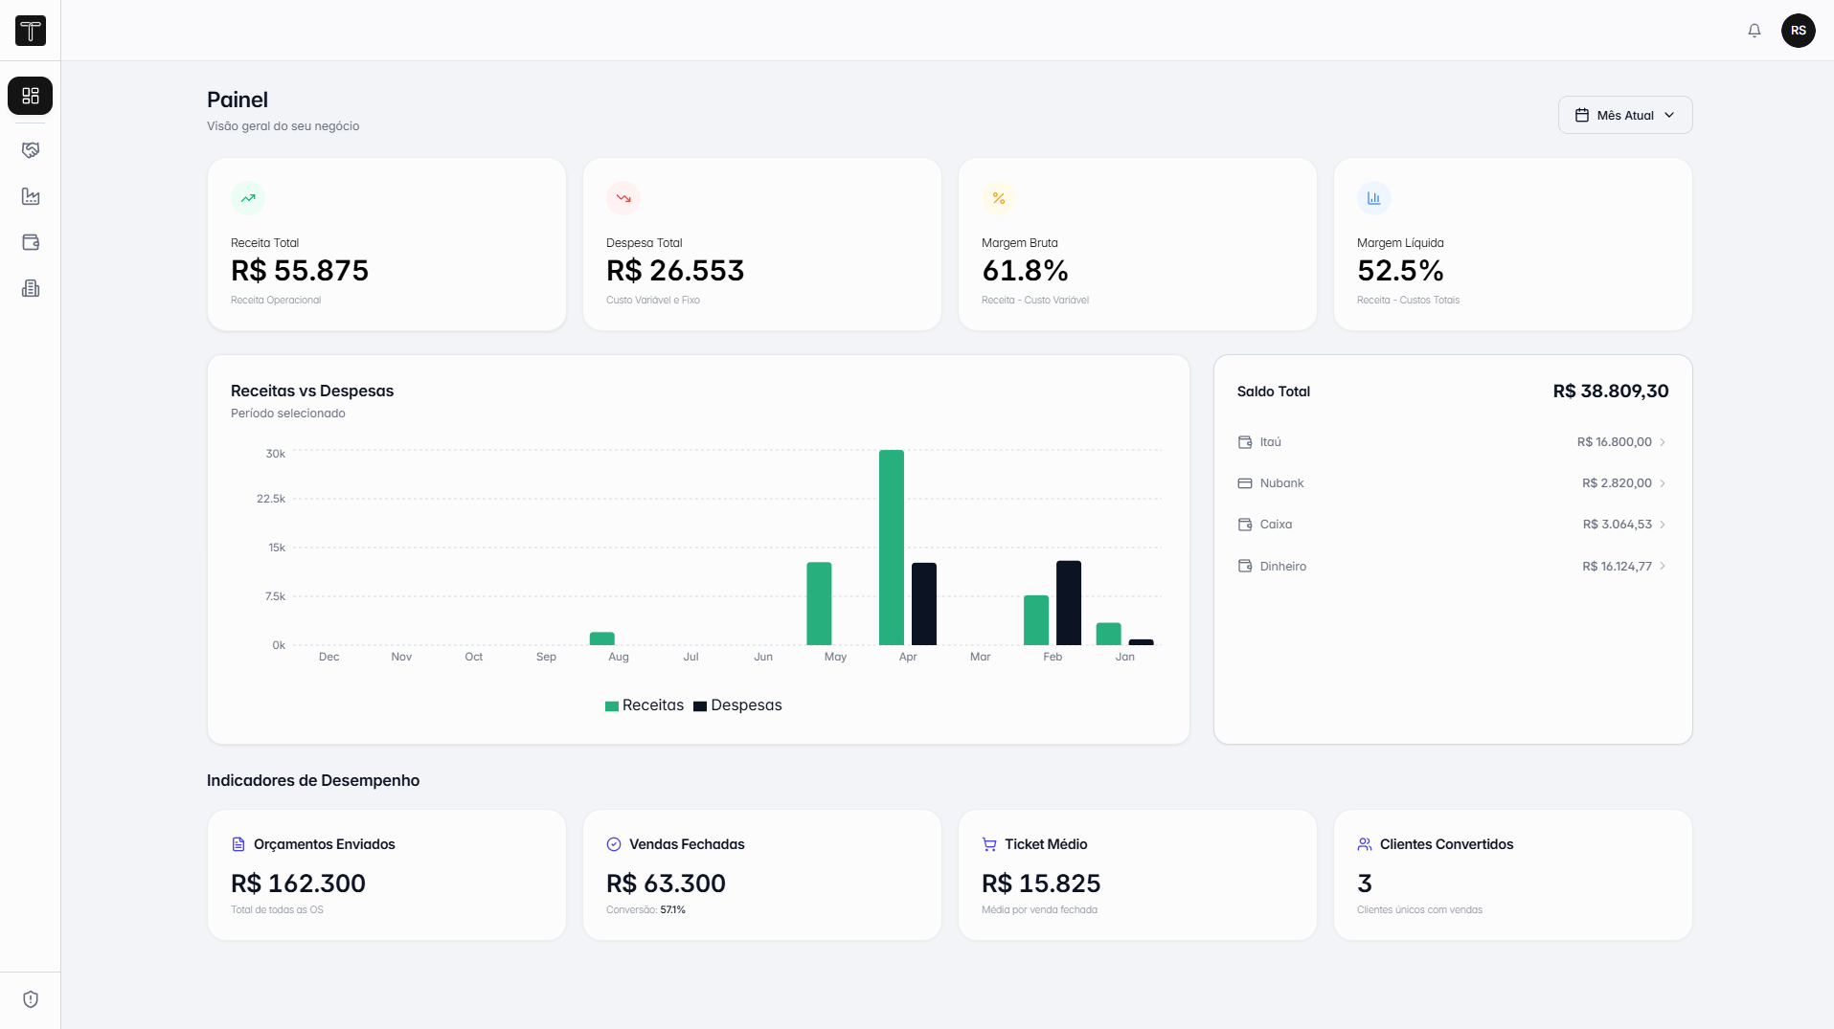Image resolution: width=1834 pixels, height=1029 pixels.
Task: Click the Vendas Fechadas value R$ 63.300
Action: [666, 884]
